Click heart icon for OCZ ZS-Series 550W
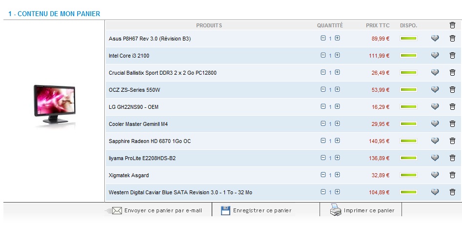Screen dimensions: 462x225 [435, 90]
